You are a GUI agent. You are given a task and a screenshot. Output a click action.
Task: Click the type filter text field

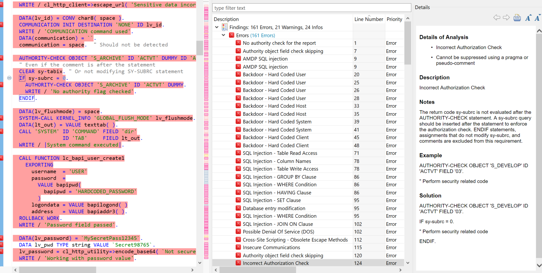coord(312,8)
